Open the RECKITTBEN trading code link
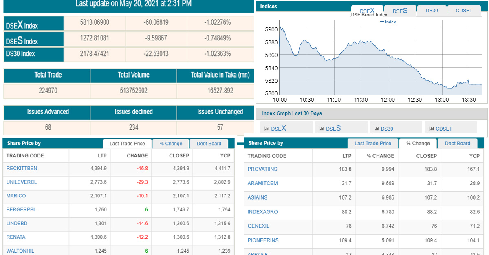The width and height of the screenshot is (489, 255). (22, 169)
